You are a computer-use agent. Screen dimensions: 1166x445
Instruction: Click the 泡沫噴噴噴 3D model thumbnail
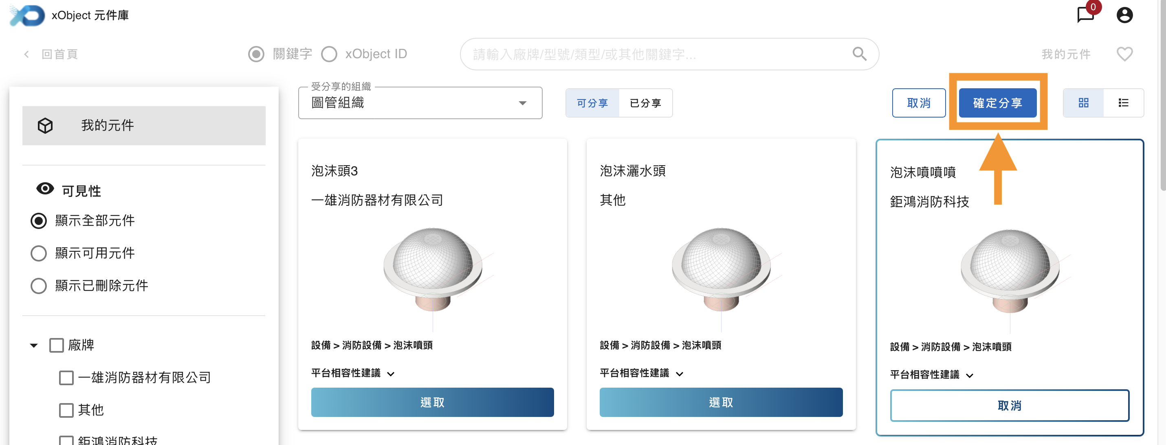[x=1010, y=271]
